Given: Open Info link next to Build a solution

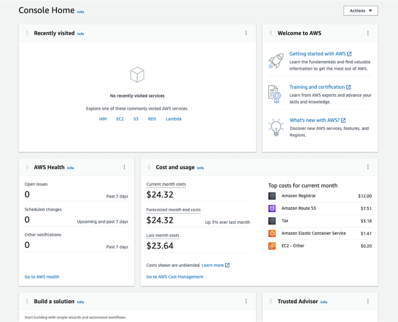Looking at the screenshot, I should click(x=80, y=302).
